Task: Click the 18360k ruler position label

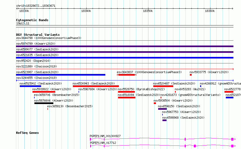Action: 210,11
